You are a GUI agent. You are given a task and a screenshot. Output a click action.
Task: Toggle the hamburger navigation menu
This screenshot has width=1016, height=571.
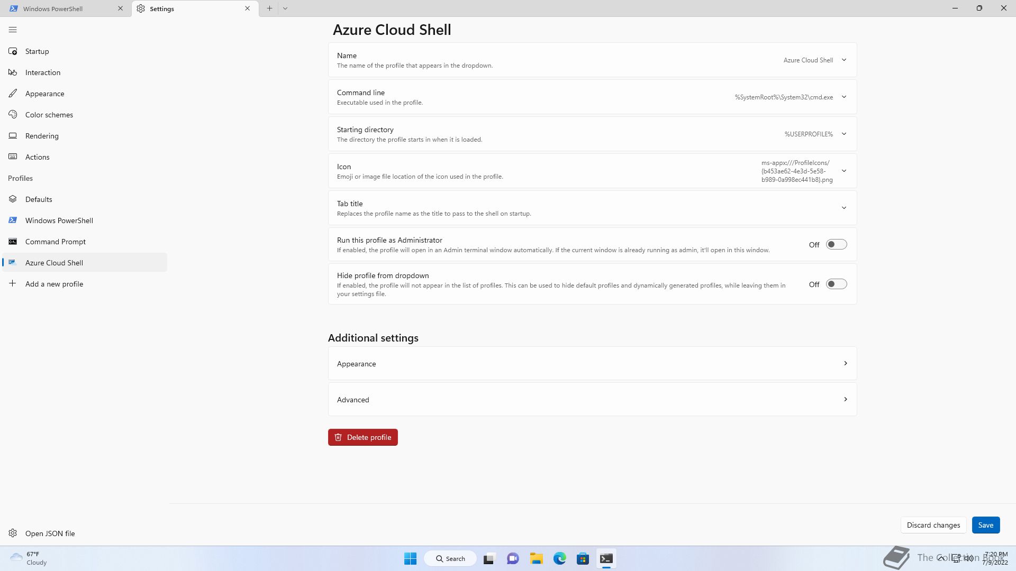coord(13,30)
